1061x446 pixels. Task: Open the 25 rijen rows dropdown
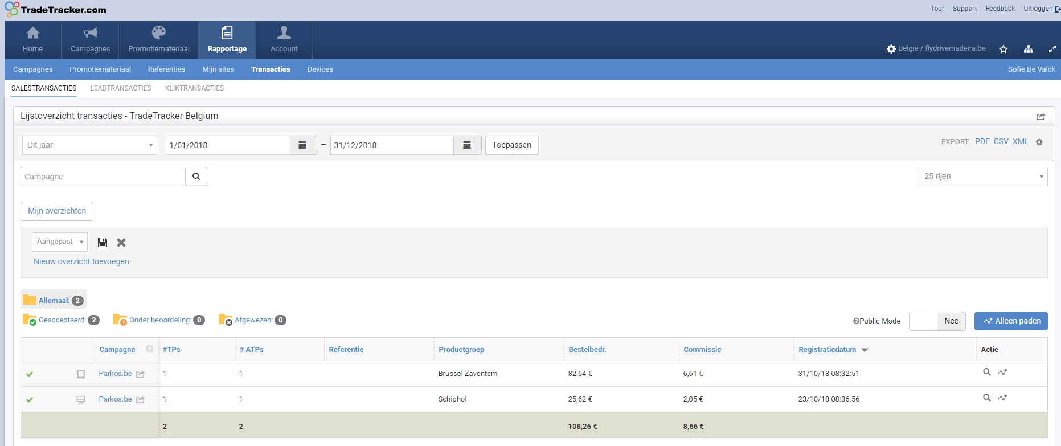(x=984, y=177)
